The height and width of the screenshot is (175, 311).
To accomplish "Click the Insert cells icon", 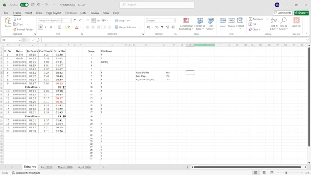I will [x=223, y=21].
